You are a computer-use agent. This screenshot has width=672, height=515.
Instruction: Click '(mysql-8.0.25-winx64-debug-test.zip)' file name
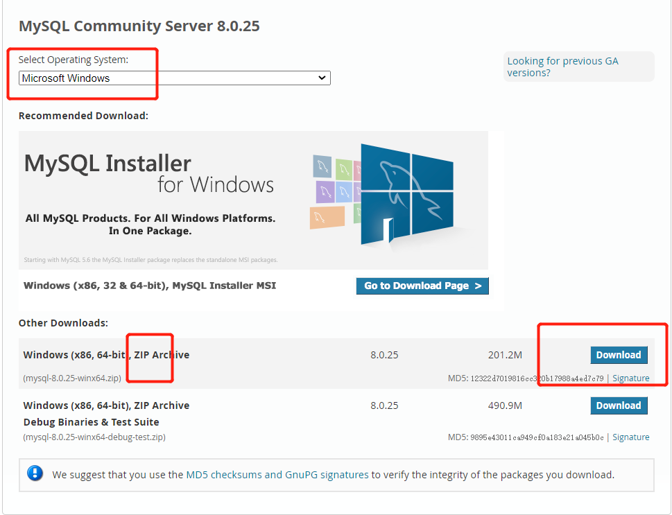[x=94, y=437]
